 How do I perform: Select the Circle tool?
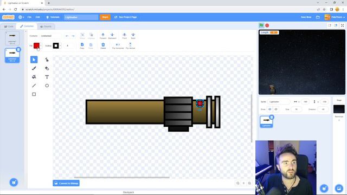click(x=47, y=86)
